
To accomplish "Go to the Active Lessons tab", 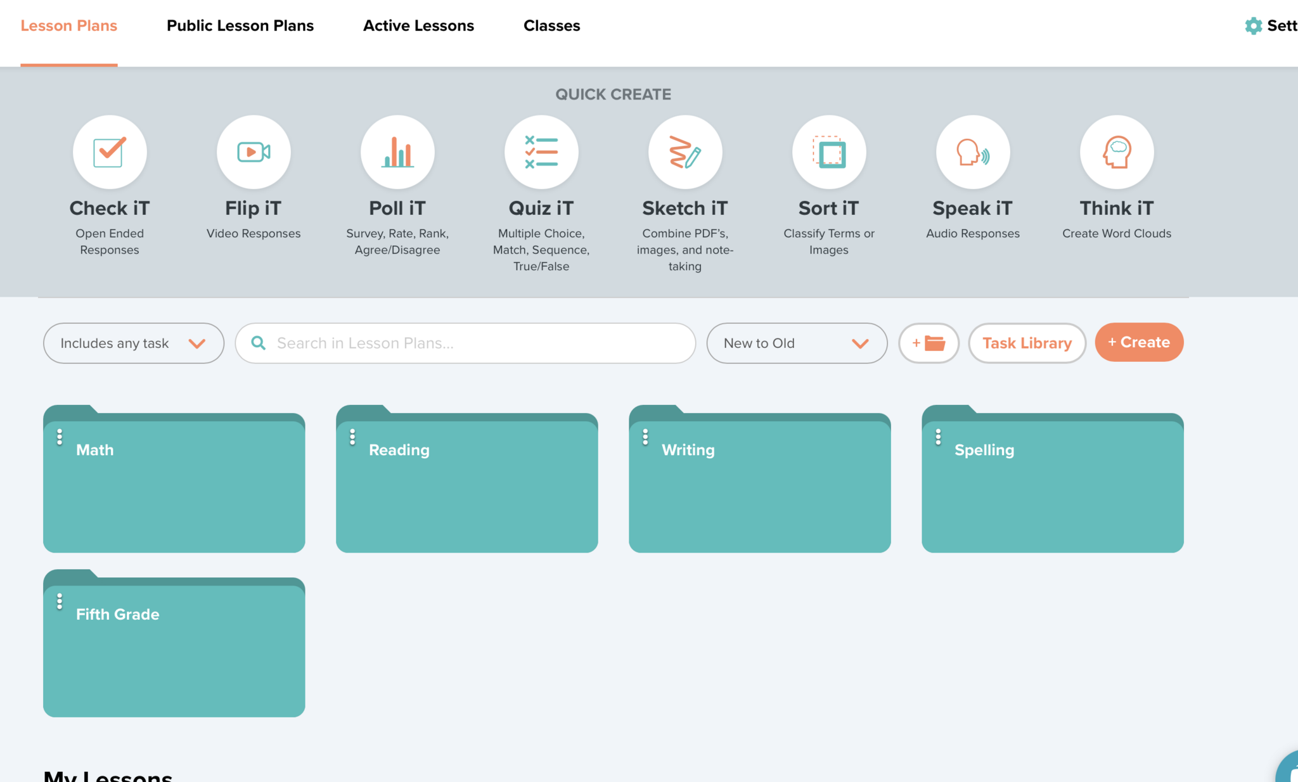I will 418,26.
